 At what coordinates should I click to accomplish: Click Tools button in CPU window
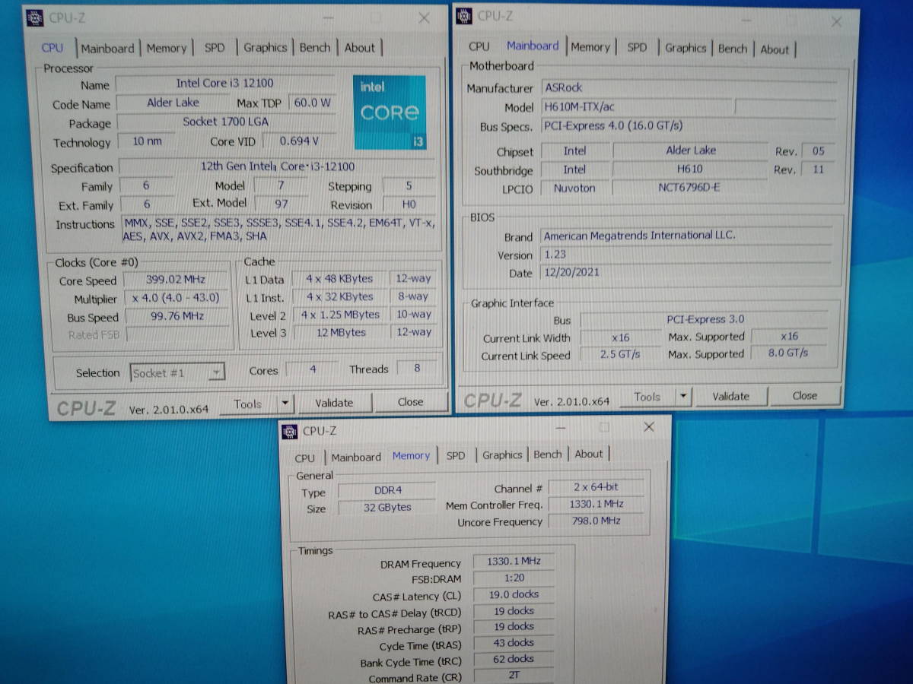(248, 404)
